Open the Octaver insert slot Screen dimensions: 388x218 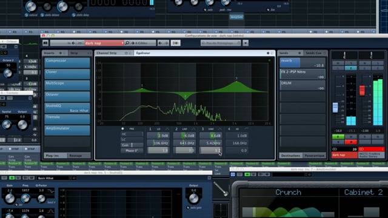click(x=67, y=96)
